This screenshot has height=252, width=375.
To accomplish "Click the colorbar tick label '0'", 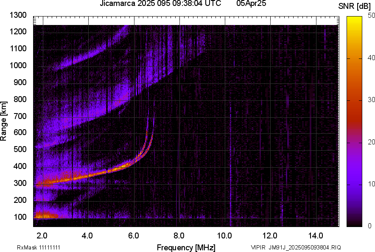I will coord(370,226).
